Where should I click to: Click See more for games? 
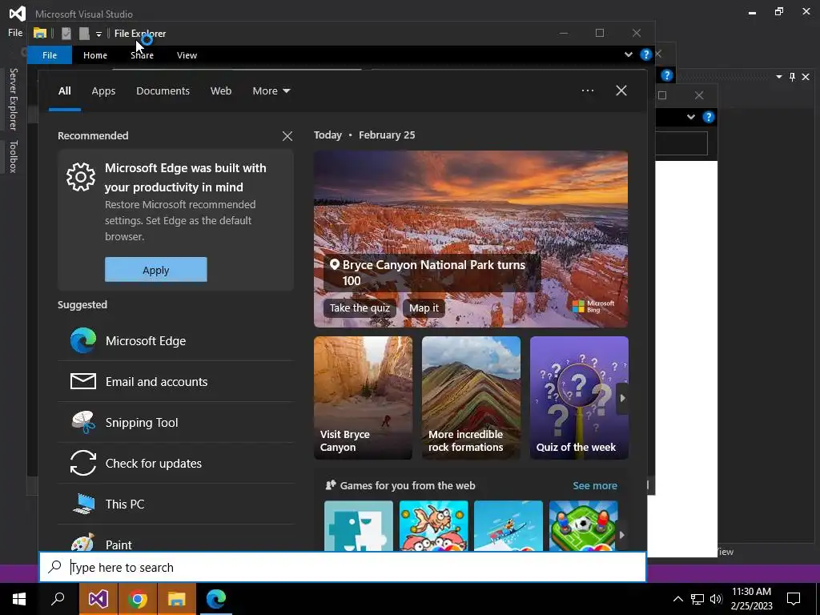[595, 486]
